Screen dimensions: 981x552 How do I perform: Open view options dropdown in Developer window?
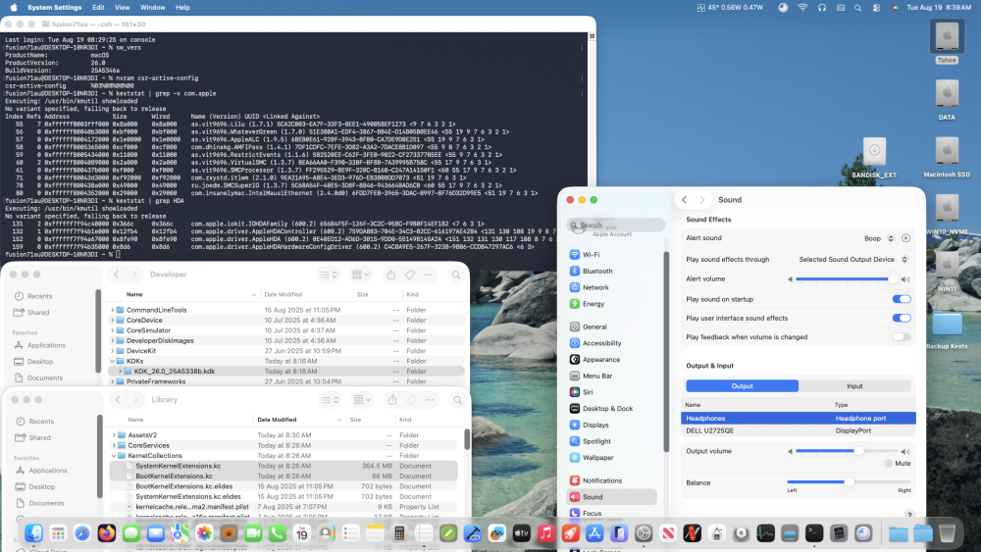click(329, 275)
